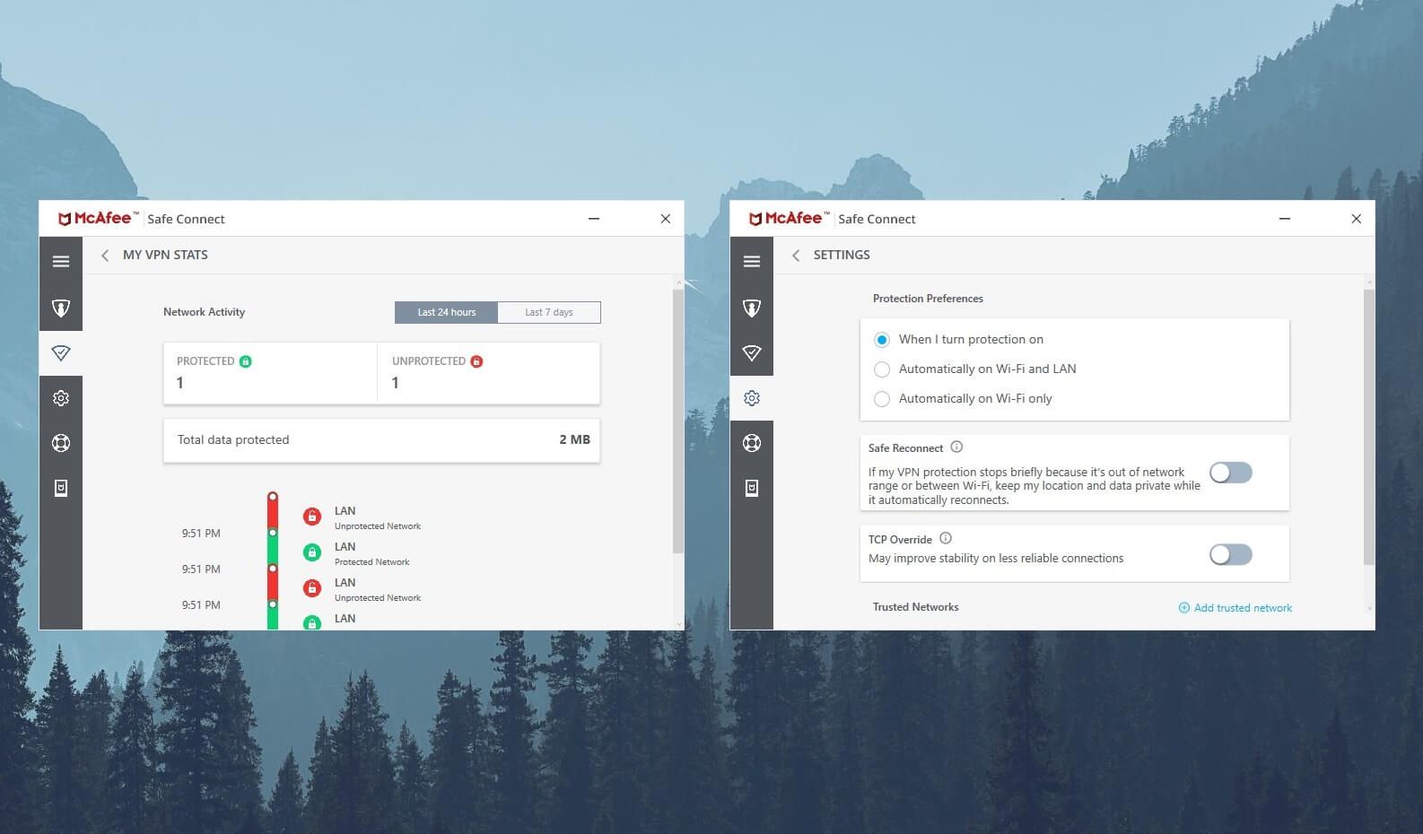The image size is (1423, 834).
Task: Select 'Automatically on Wi-Fi and LAN' option
Action: (882, 369)
